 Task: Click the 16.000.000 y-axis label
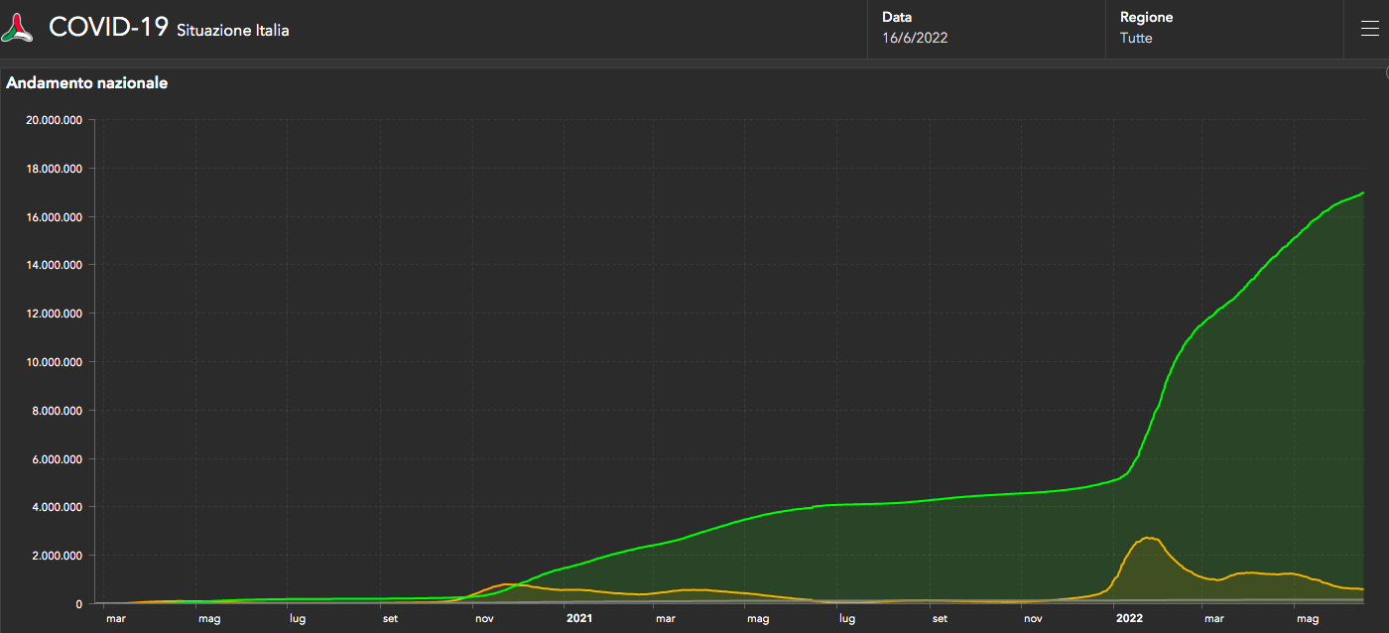click(59, 217)
